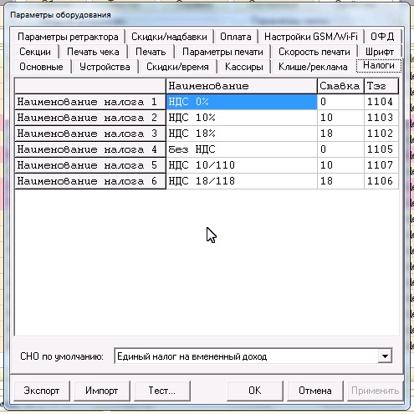Image resolution: width=414 pixels, height=414 pixels.
Task: Click tag cell 1105
Action: point(381,149)
